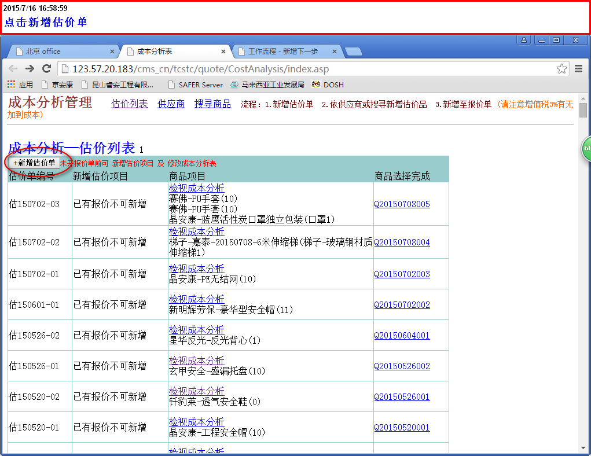This screenshot has width=591, height=456.
Task: Open the Chrome hamburger menu
Action: (578, 69)
